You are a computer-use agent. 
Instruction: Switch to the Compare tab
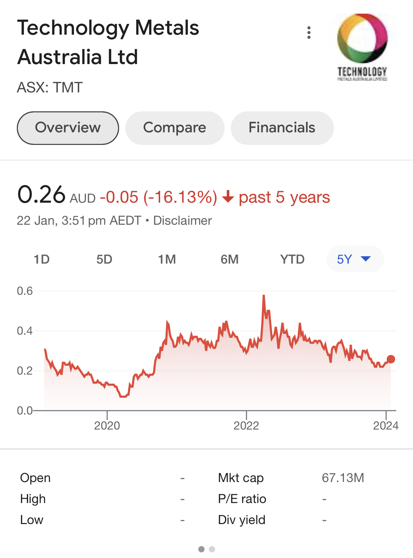click(x=174, y=128)
